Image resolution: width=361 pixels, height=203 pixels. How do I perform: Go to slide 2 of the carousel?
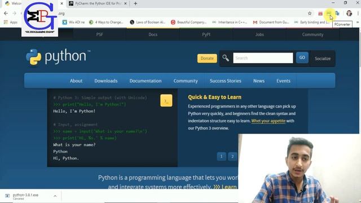tap(232, 157)
